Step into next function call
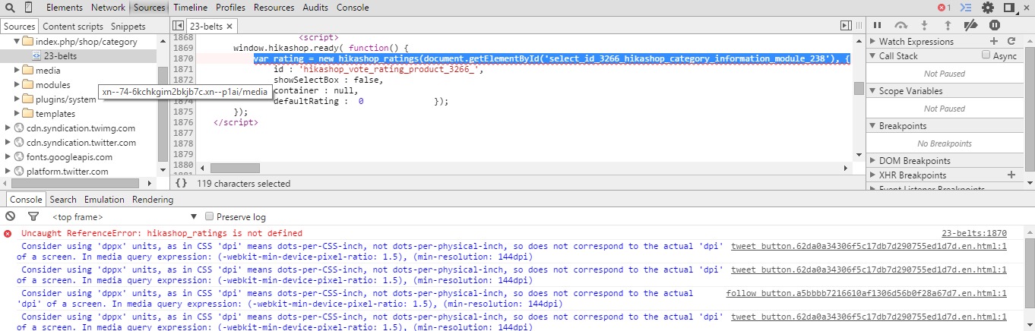Viewport: 1035px width, 331px height. click(x=924, y=25)
